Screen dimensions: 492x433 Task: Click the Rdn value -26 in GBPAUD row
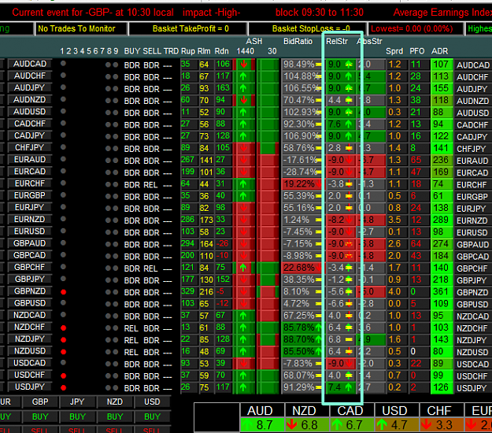[223, 243]
